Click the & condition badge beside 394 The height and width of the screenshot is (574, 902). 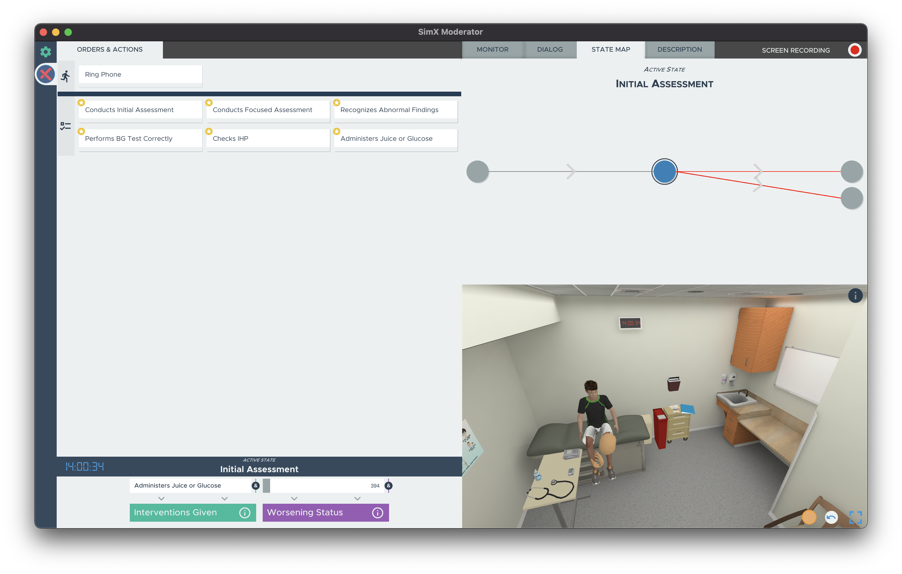pos(388,486)
